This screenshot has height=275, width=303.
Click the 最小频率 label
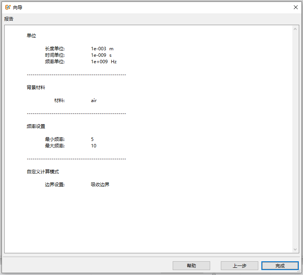click(x=55, y=139)
